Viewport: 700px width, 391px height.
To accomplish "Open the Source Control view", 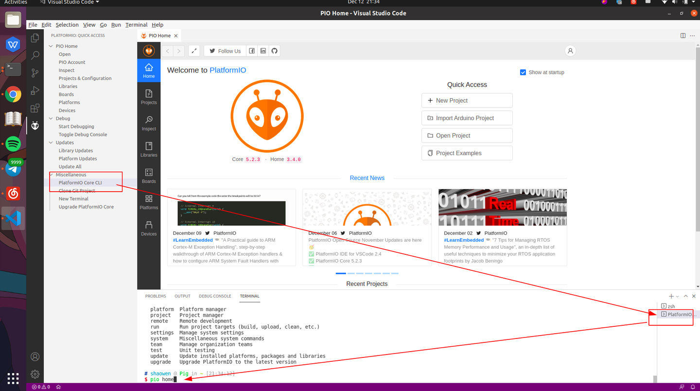I will click(x=35, y=73).
